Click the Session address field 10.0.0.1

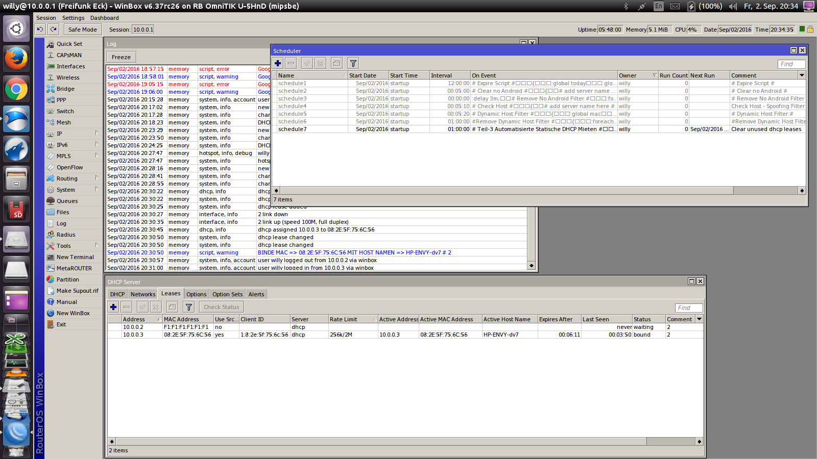tap(143, 30)
